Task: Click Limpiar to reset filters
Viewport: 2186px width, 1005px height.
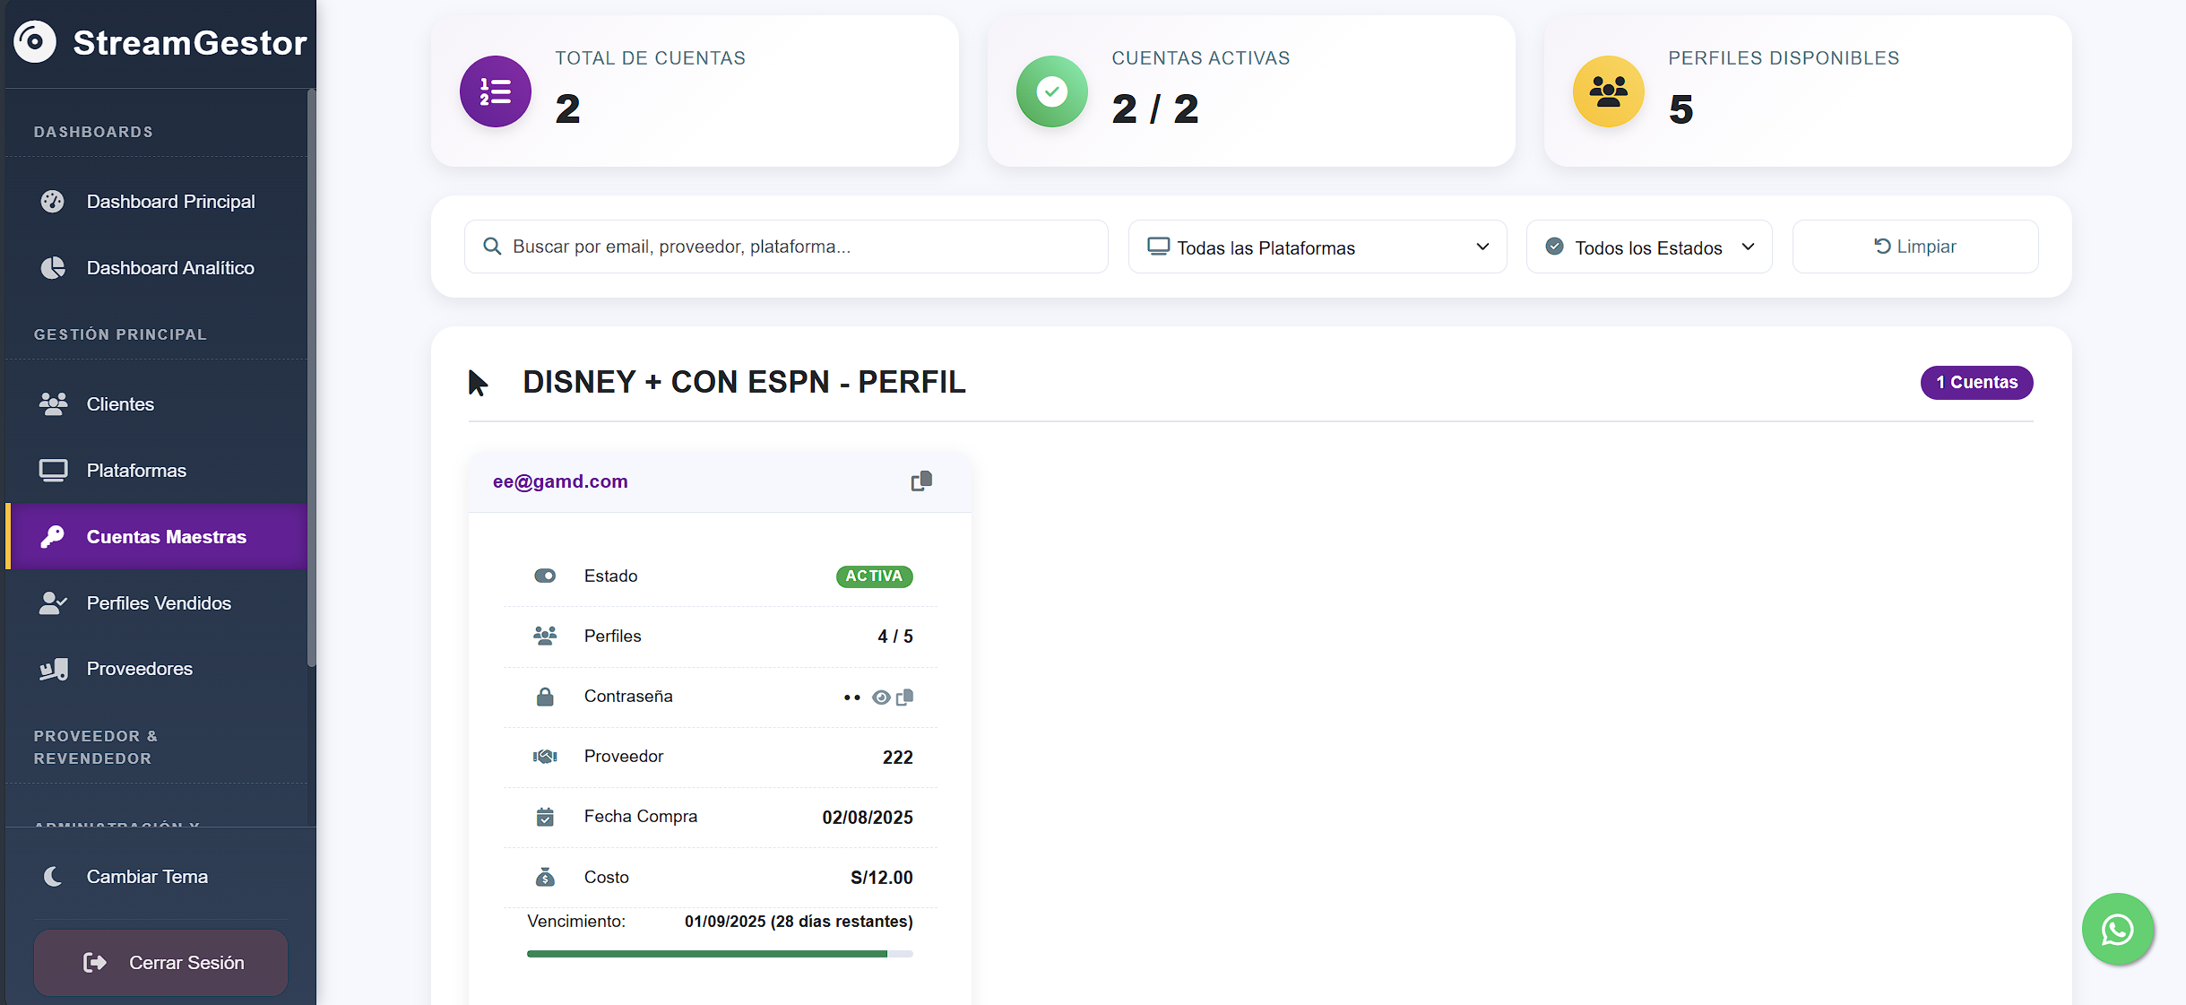Action: [1915, 247]
